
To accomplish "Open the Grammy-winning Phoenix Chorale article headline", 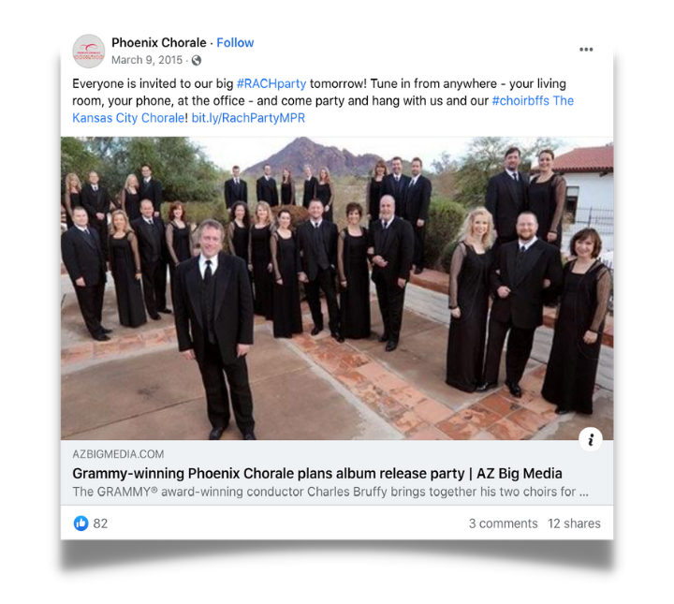I will (x=317, y=473).
